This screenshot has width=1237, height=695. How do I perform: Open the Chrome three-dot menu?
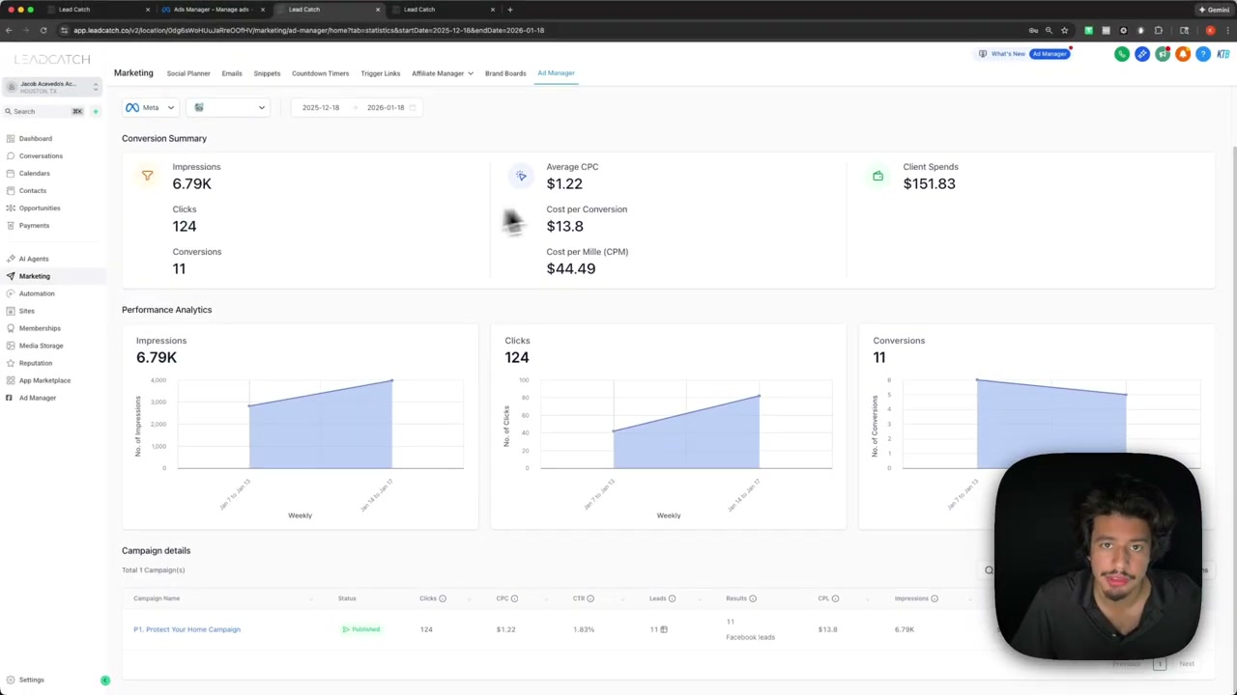pos(1227,30)
